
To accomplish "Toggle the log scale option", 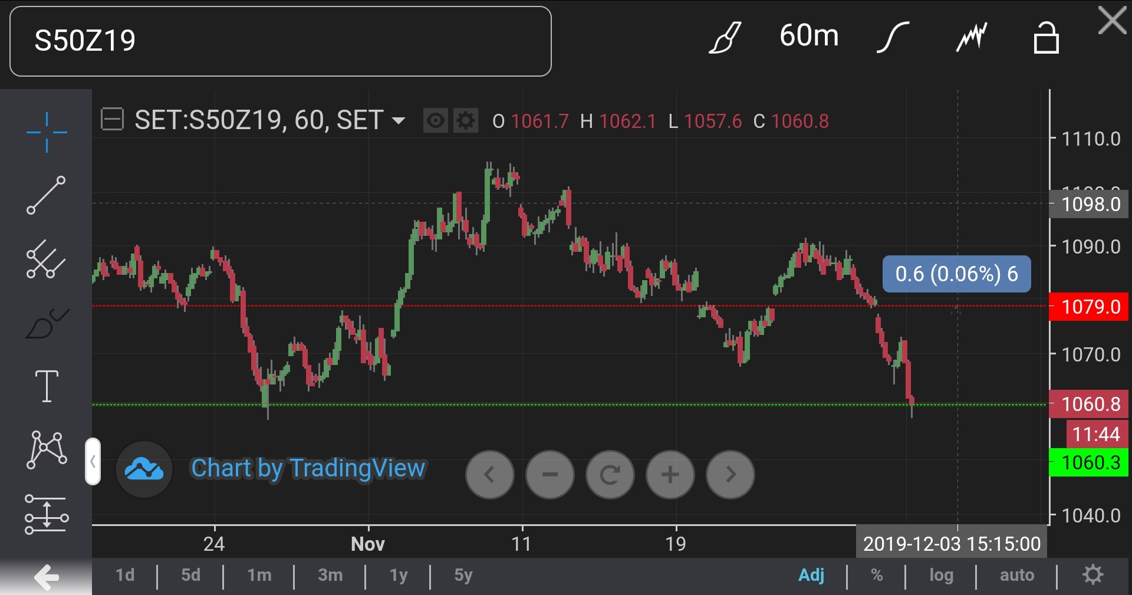I will [941, 575].
